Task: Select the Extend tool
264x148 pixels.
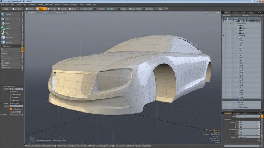Action: click(8, 18)
